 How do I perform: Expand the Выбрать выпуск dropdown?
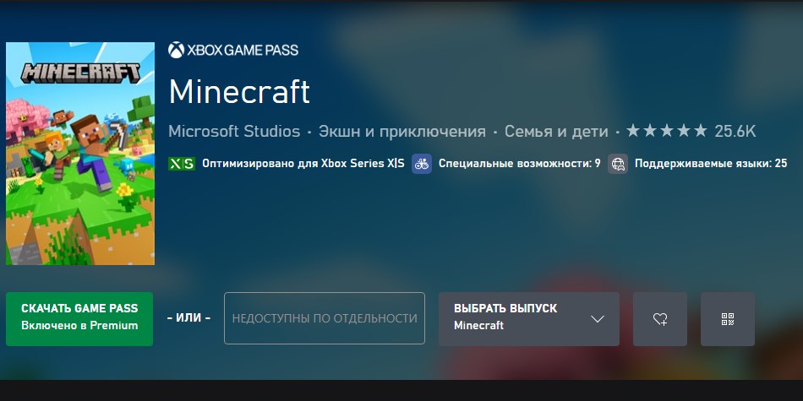tap(529, 318)
